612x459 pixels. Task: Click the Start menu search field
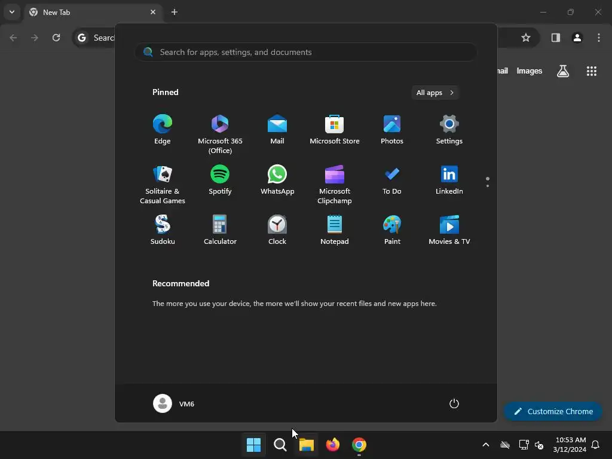pyautogui.click(x=305, y=52)
